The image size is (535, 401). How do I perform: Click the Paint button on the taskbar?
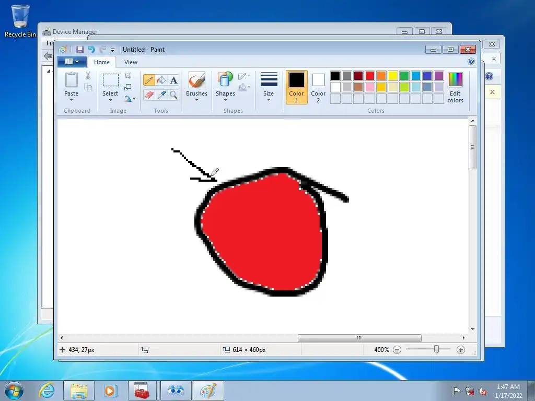[x=208, y=391]
